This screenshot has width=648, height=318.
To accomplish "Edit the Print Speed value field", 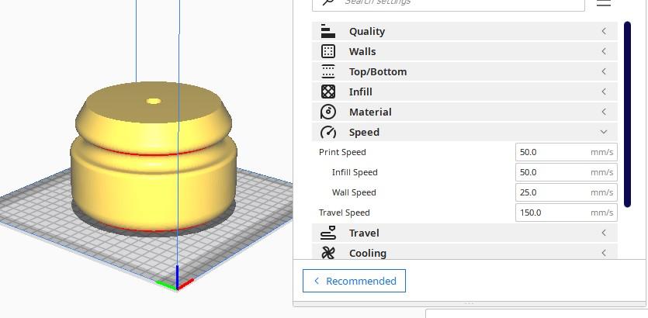I will pos(567,152).
